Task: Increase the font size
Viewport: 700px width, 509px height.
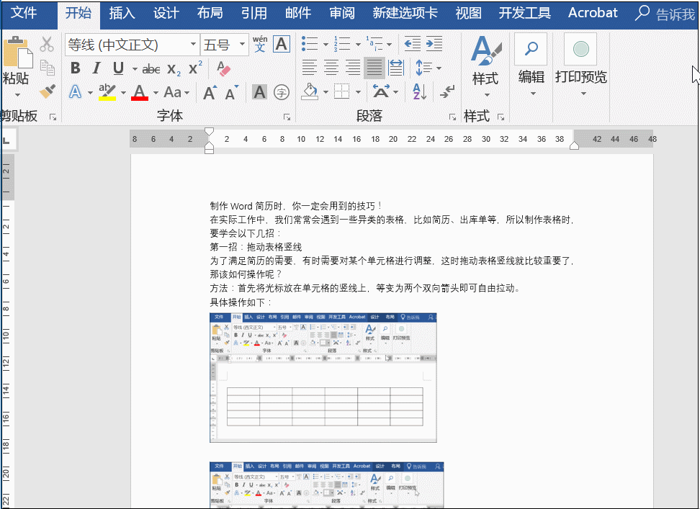Action: coord(210,93)
